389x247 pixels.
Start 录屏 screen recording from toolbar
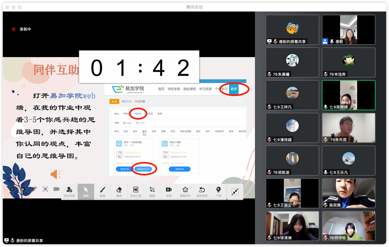[169, 192]
